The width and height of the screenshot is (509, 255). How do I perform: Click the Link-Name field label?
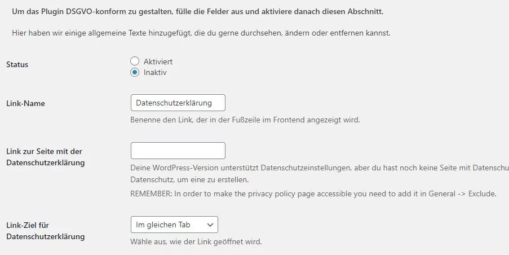click(25, 103)
